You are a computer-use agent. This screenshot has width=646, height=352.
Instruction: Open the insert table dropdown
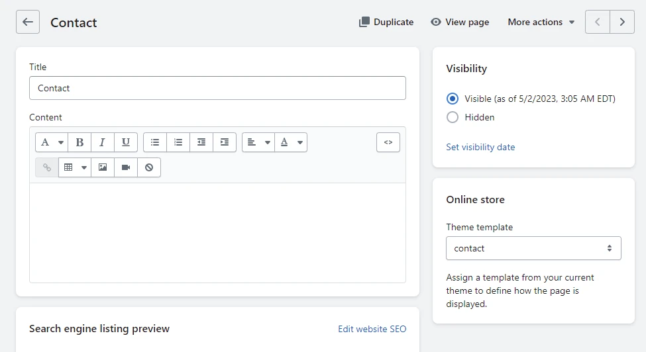[75, 167]
